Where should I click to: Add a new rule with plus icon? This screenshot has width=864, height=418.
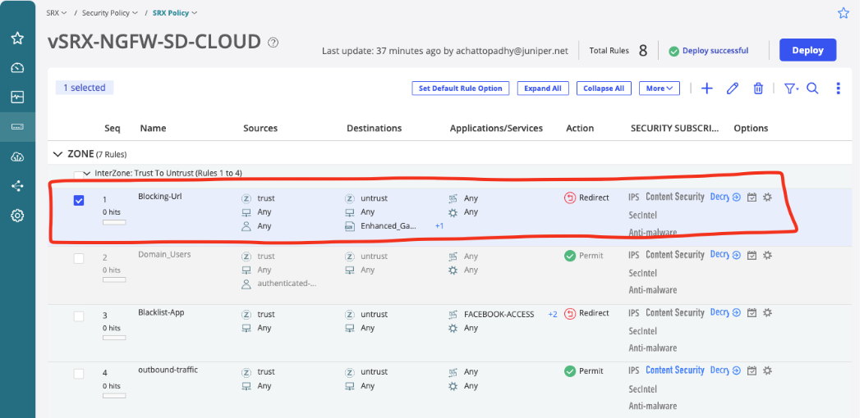click(706, 89)
